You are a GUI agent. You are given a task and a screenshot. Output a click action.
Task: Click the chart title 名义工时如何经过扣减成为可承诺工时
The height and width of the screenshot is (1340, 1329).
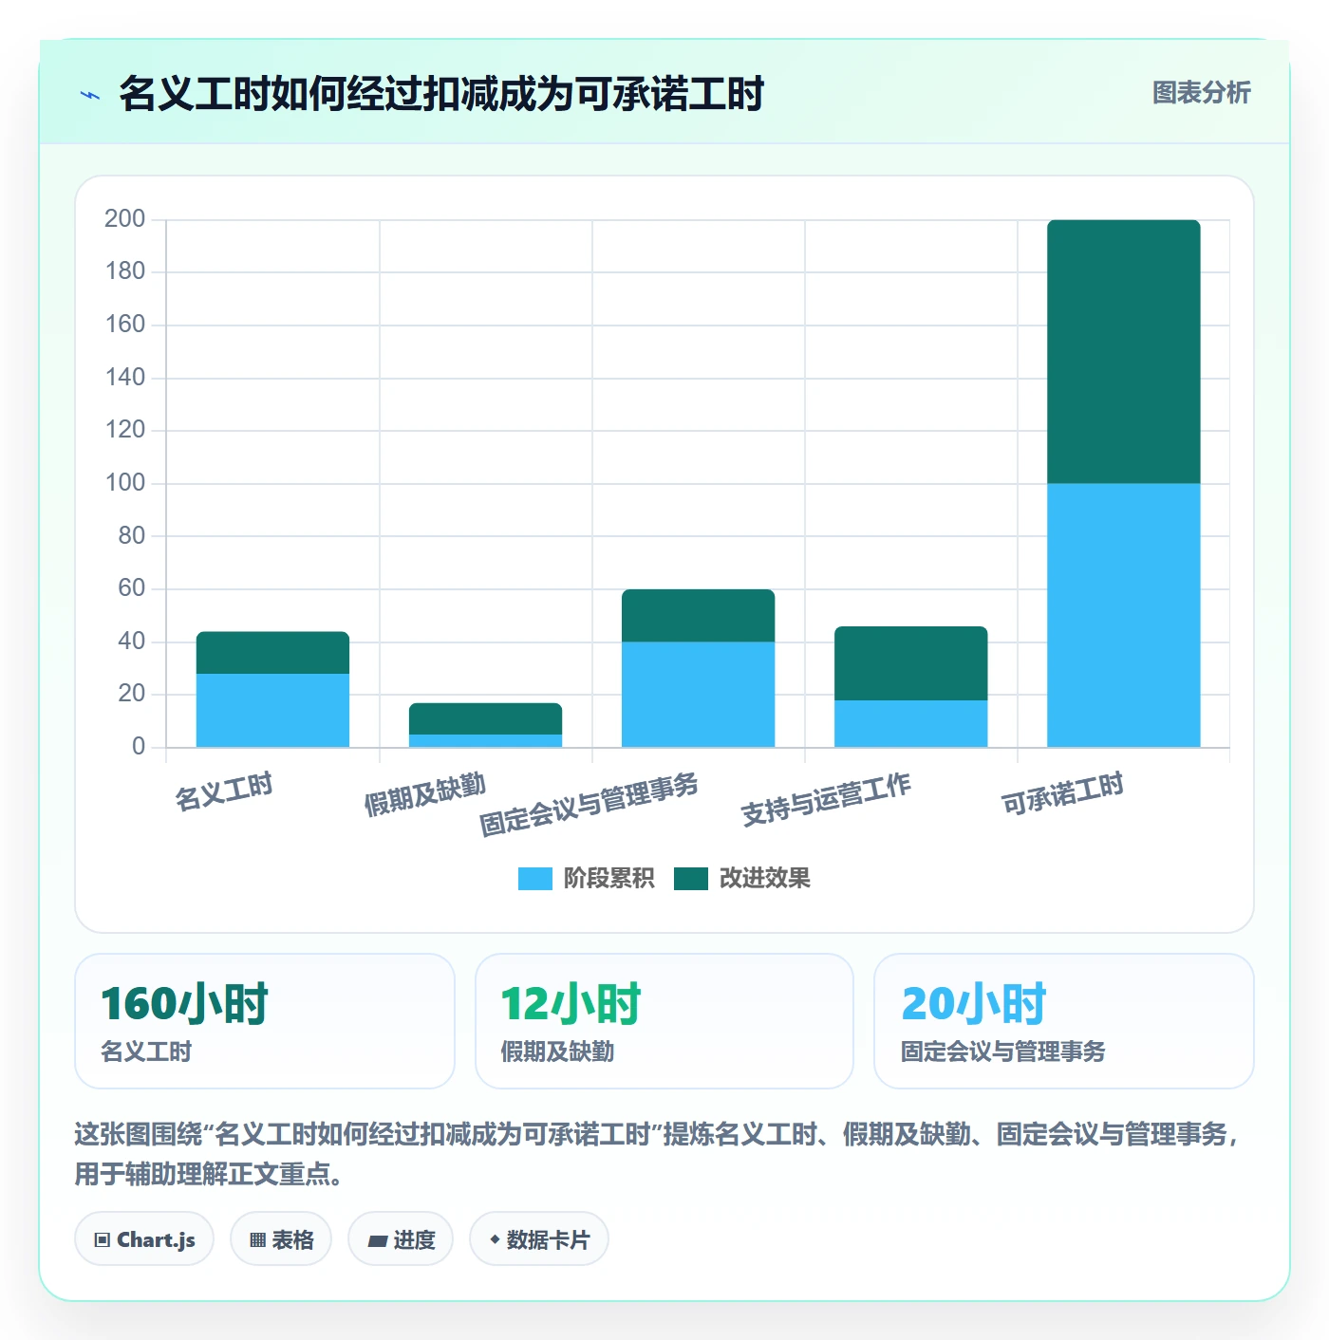[441, 94]
